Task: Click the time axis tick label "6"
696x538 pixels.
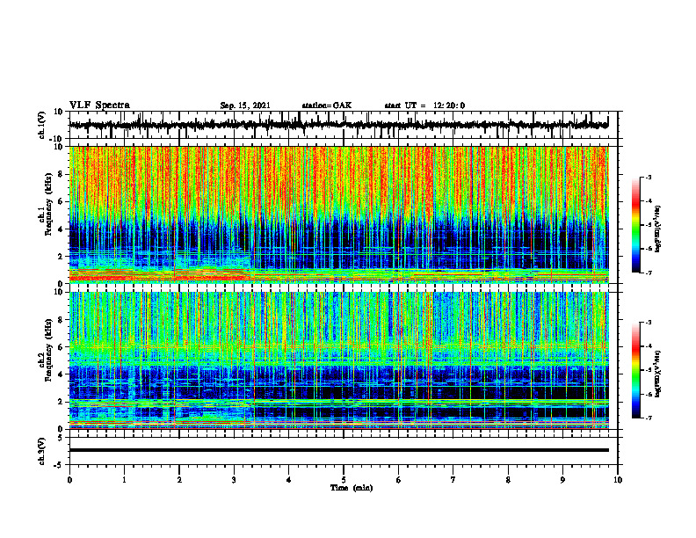Action: [x=399, y=480]
